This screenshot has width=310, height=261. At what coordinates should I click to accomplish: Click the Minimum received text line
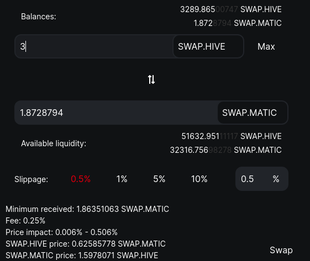87,209
